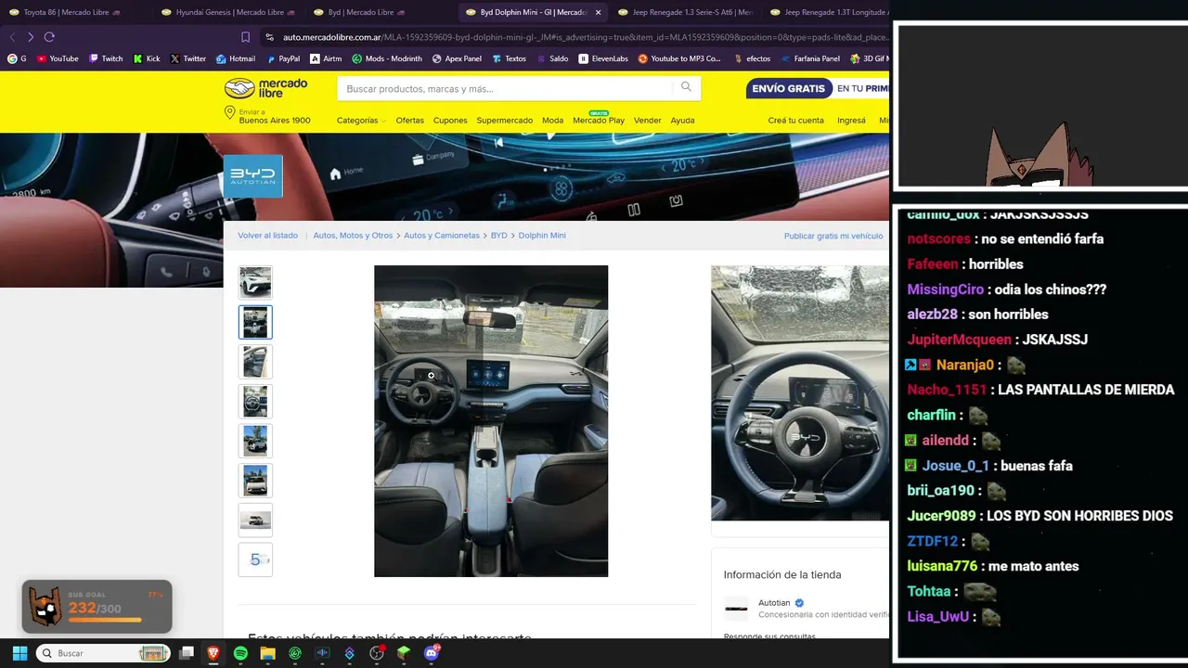This screenshot has width=1188, height=668.
Task: Open the Airtm bookmark
Action: [326, 58]
